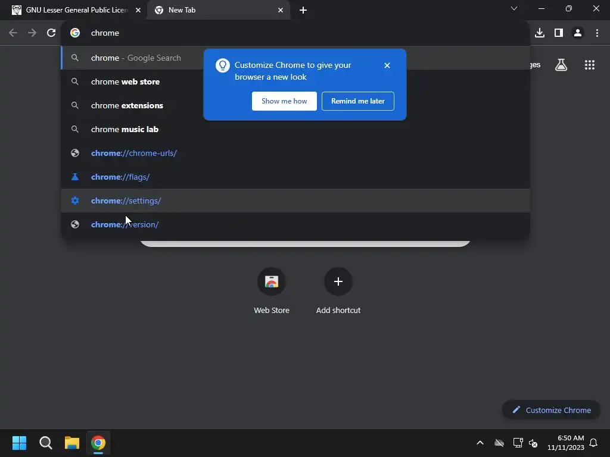
Task: Open the profile avatar icon
Action: pos(578,33)
